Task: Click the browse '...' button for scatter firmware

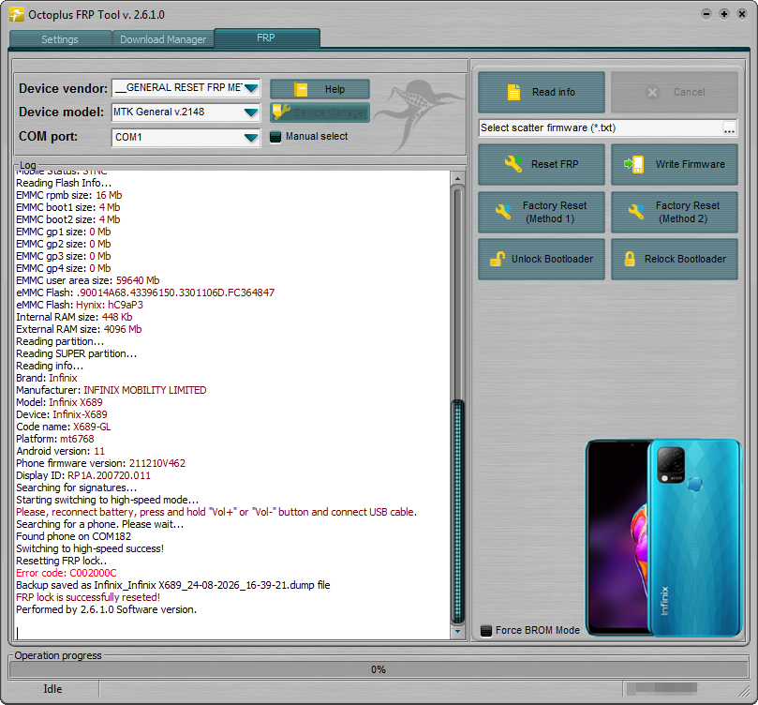Action: pos(730,128)
